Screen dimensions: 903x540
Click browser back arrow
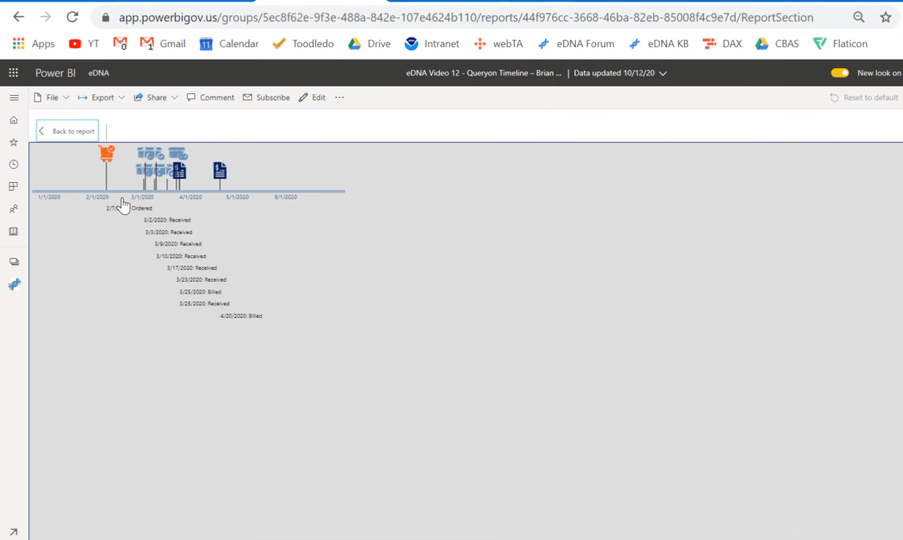click(x=18, y=17)
